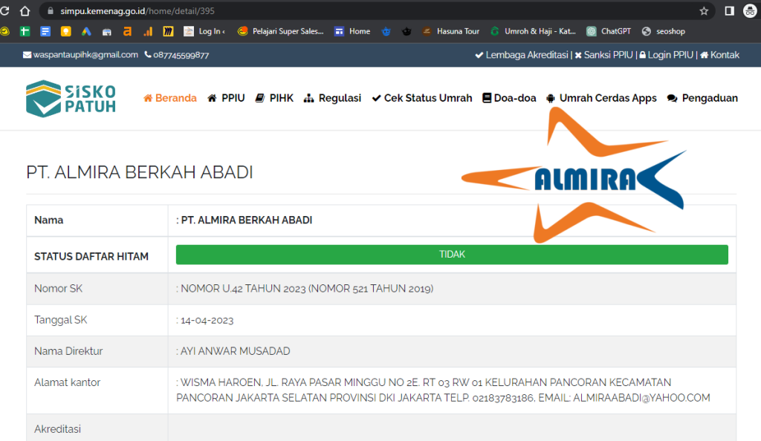Screen dimensions: 761x441
Task: Open the Umrah Cerdas Apps menu item
Action: [x=601, y=98]
